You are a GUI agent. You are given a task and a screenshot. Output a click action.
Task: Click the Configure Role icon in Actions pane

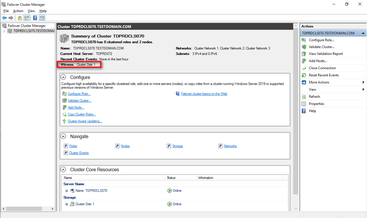pos(304,40)
